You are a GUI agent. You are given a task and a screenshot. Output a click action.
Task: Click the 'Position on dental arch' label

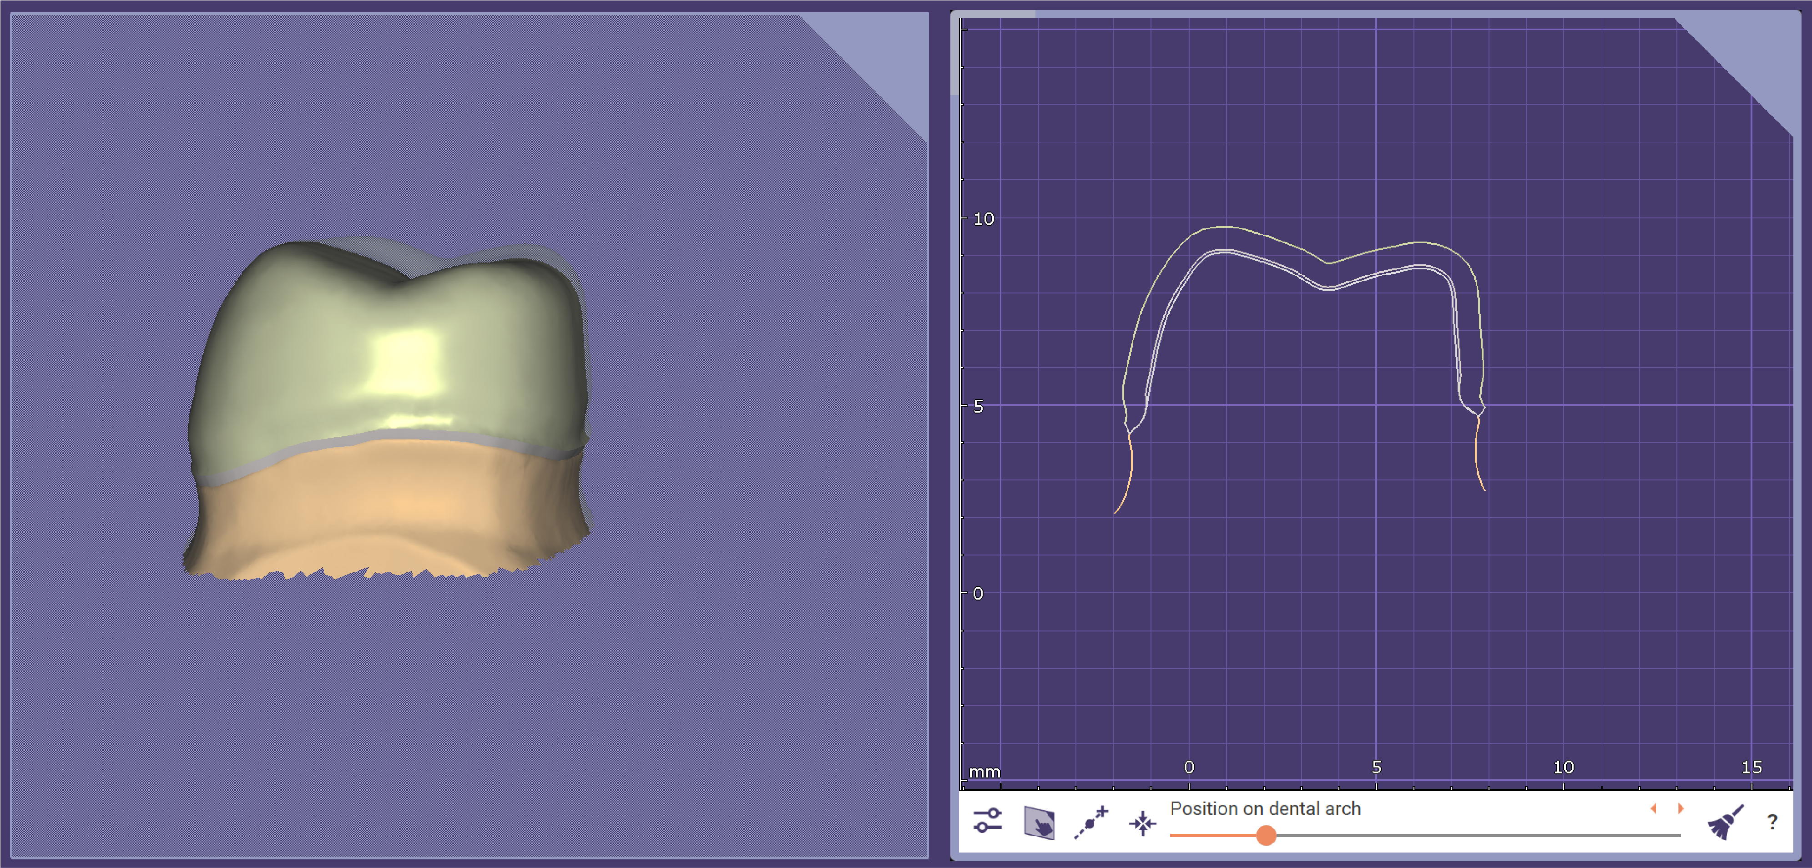click(1265, 809)
